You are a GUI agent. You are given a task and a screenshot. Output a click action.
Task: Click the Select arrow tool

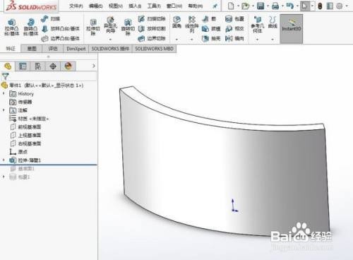pos(305,6)
